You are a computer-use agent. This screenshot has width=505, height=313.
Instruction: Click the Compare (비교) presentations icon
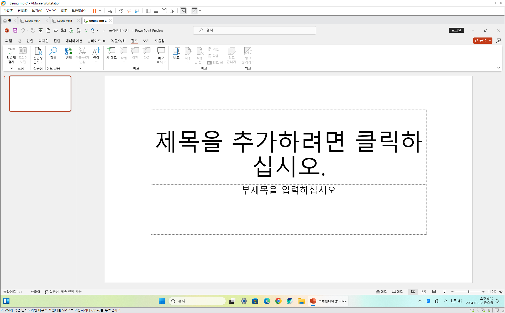176,53
